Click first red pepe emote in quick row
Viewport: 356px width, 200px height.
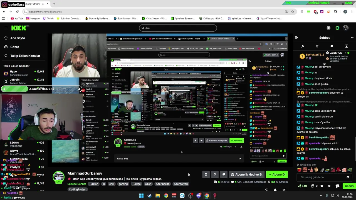point(299,170)
